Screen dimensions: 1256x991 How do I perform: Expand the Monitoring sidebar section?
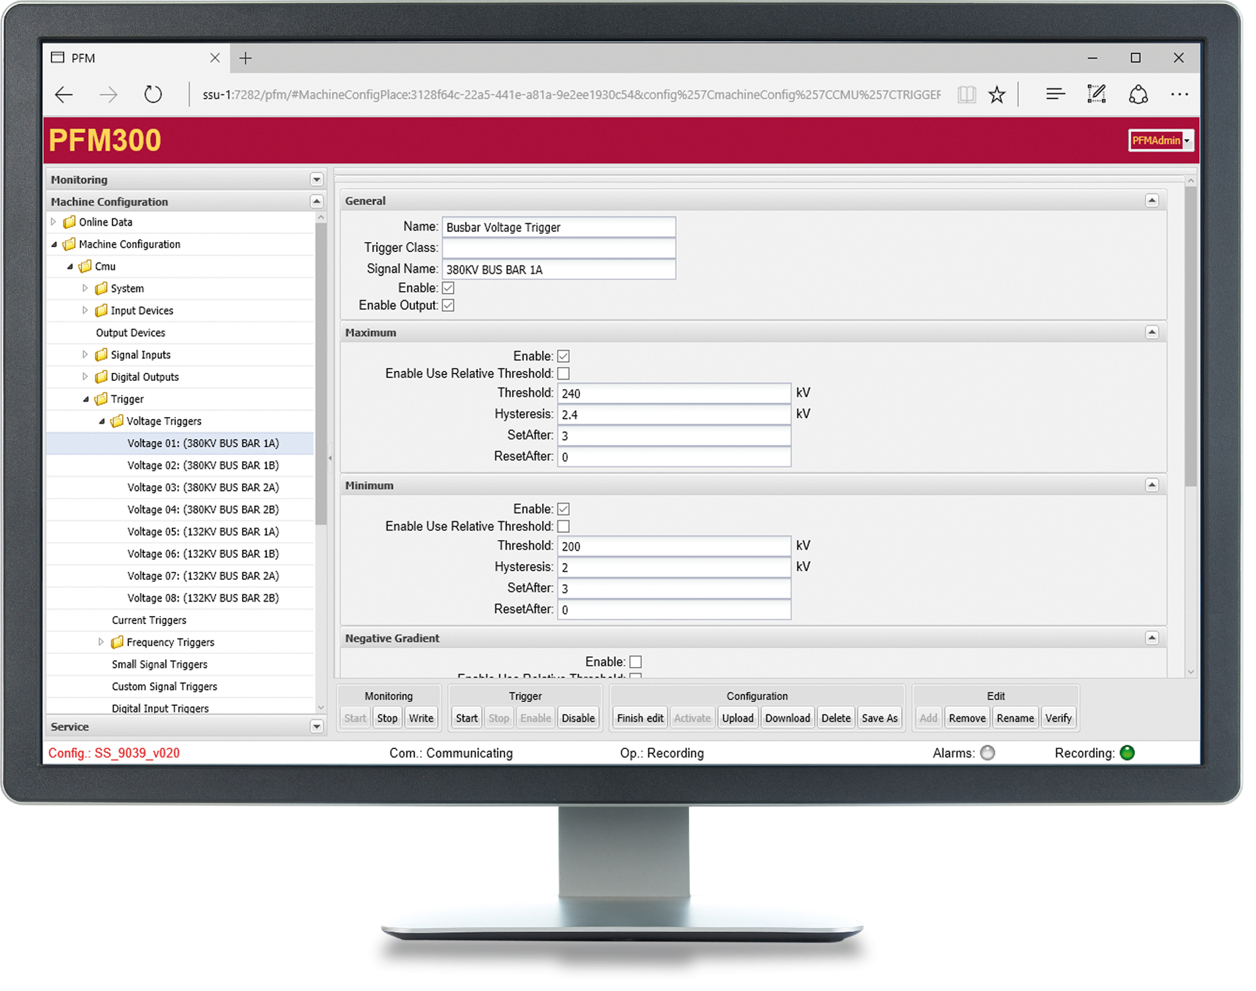click(316, 180)
